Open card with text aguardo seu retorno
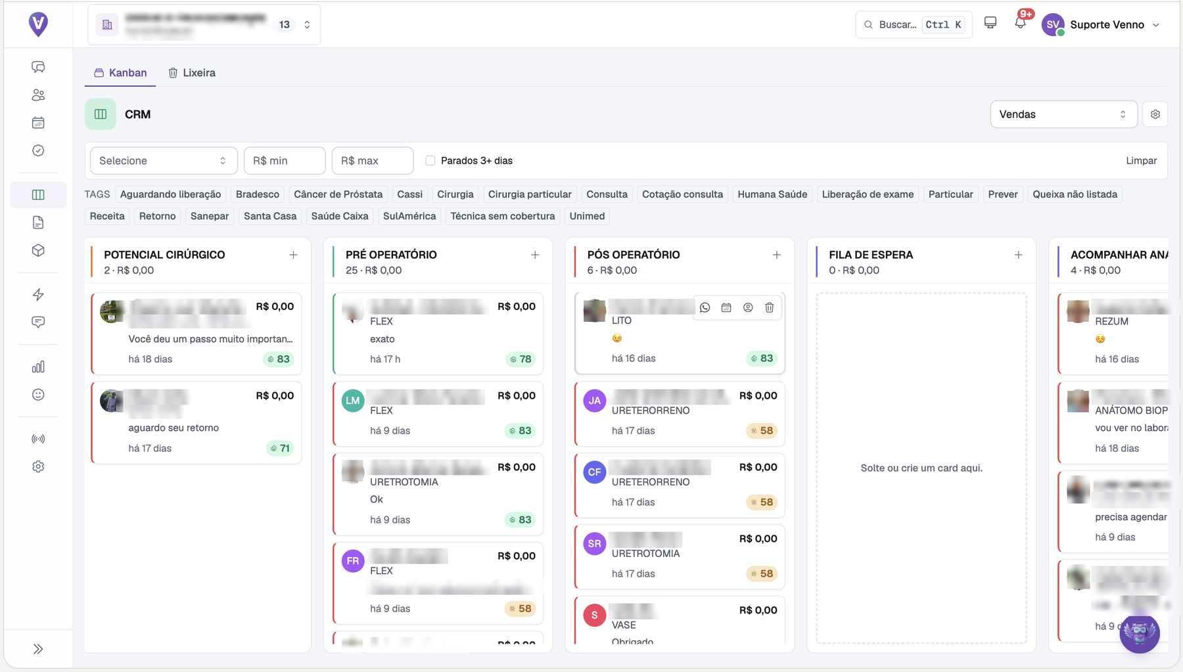 tap(197, 423)
